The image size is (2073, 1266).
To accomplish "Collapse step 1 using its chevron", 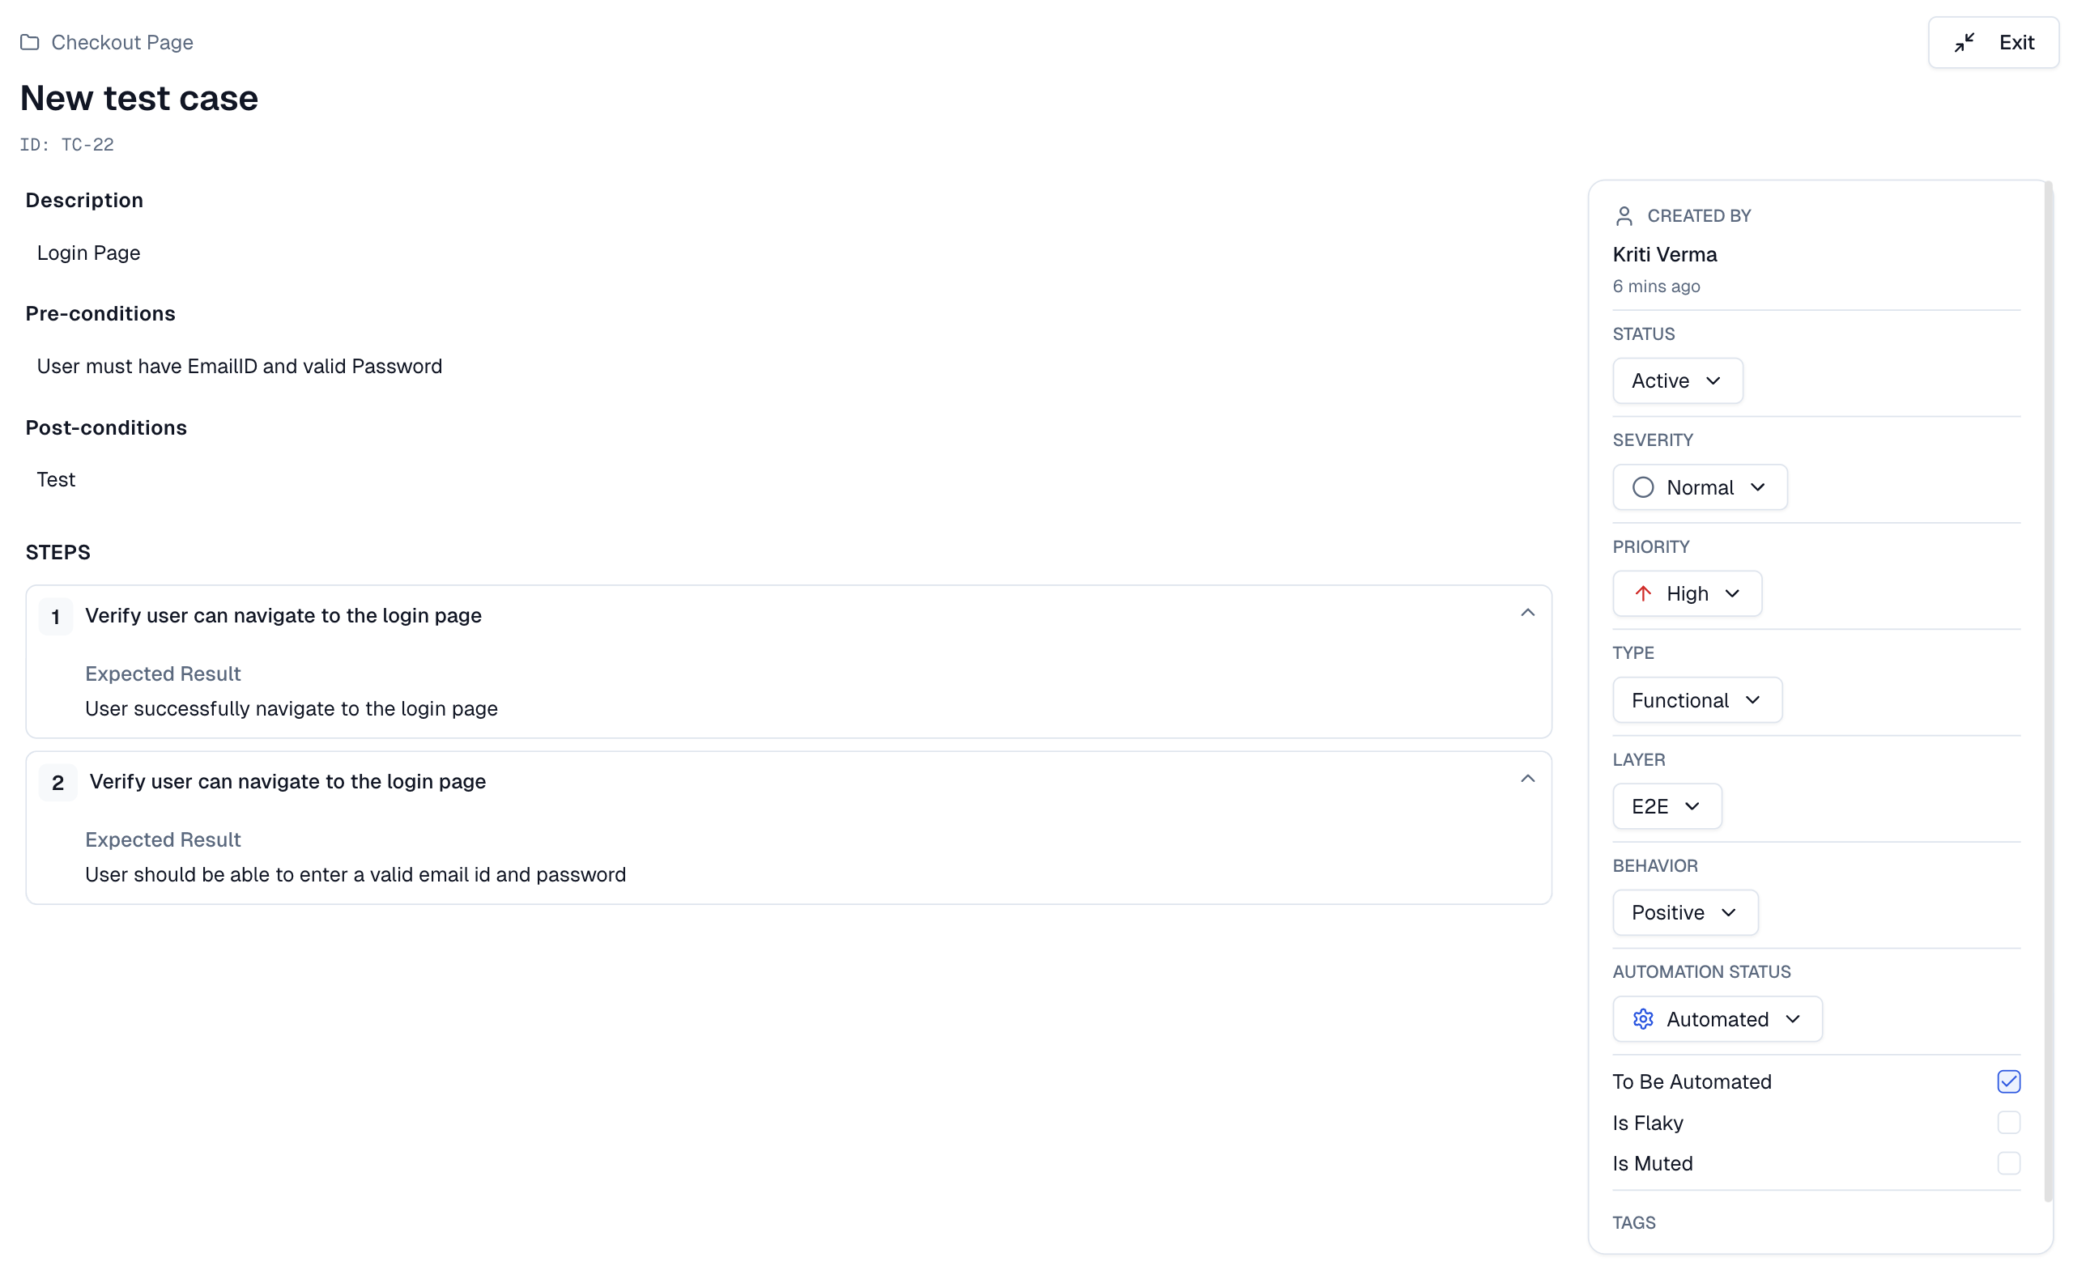I will click(1527, 614).
